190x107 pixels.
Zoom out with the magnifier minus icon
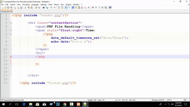pos(54,7)
